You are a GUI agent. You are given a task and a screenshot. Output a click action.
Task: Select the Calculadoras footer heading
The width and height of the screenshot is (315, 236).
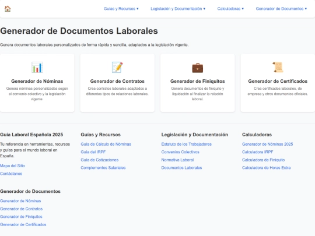(x=257, y=135)
